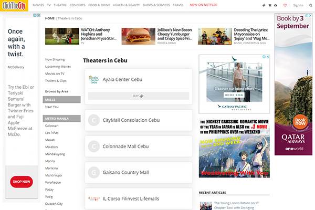Click Browse by Area
315x210 pixels.
57,91
